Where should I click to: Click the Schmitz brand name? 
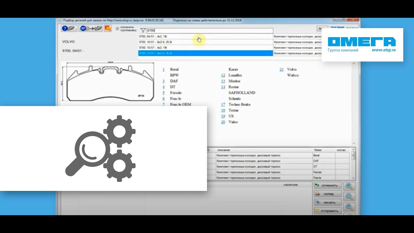pyautogui.click(x=235, y=98)
